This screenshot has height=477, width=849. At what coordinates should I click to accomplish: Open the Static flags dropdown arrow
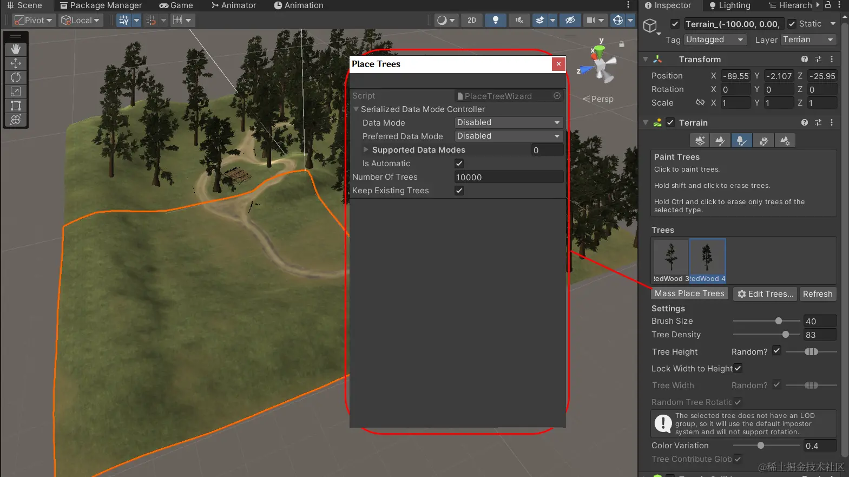pos(833,24)
